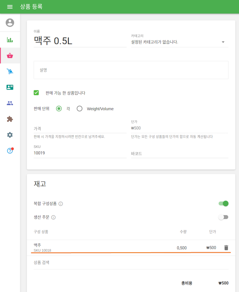239x292 pixels.
Task: Click the info icon beside 복합 구성상품
Action: (x=61, y=204)
